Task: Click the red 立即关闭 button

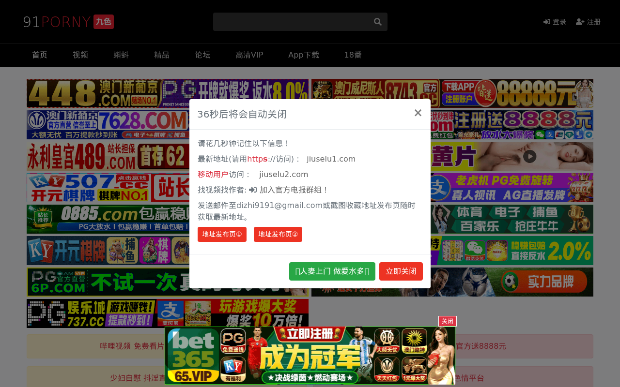Action: click(401, 271)
